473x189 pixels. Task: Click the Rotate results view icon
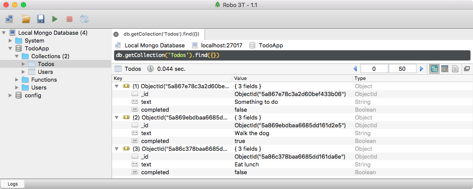pyautogui.click(x=84, y=19)
